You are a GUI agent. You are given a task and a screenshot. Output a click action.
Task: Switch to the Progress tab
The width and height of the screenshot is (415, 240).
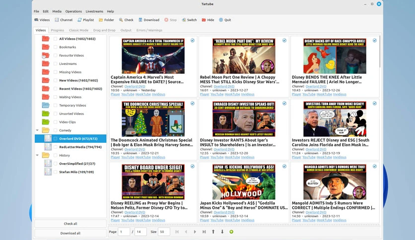[x=58, y=30]
